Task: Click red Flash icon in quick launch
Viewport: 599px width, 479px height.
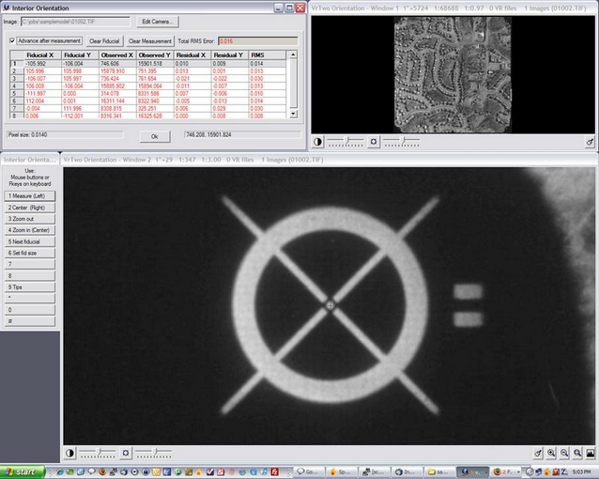Action: point(274,472)
